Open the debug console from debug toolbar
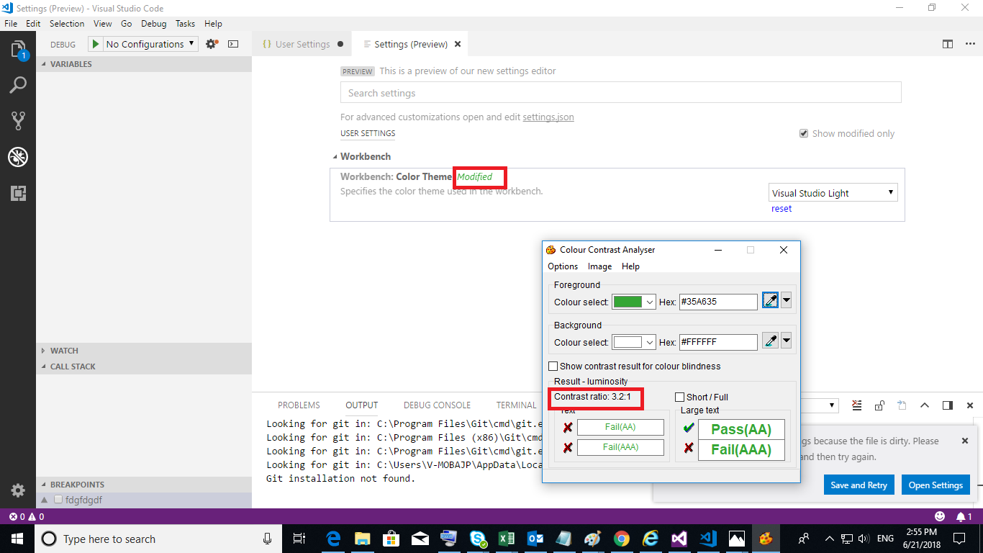The image size is (983, 553). [233, 44]
